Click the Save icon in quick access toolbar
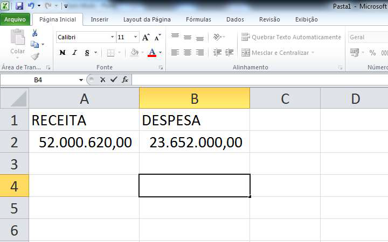 coord(19,6)
